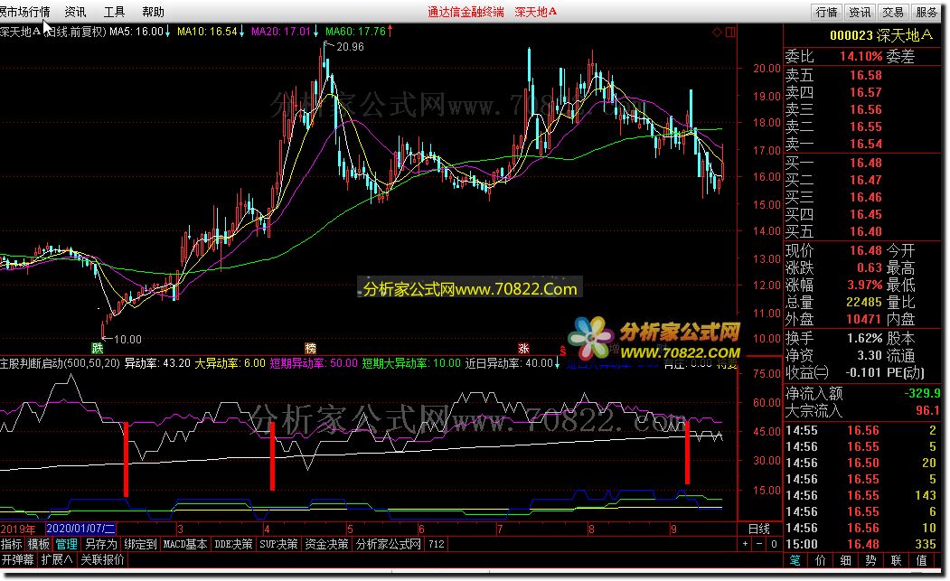This screenshot has width=950, height=581.
Task: Click the 15:00 tick row at 16.48
Action: tap(861, 544)
